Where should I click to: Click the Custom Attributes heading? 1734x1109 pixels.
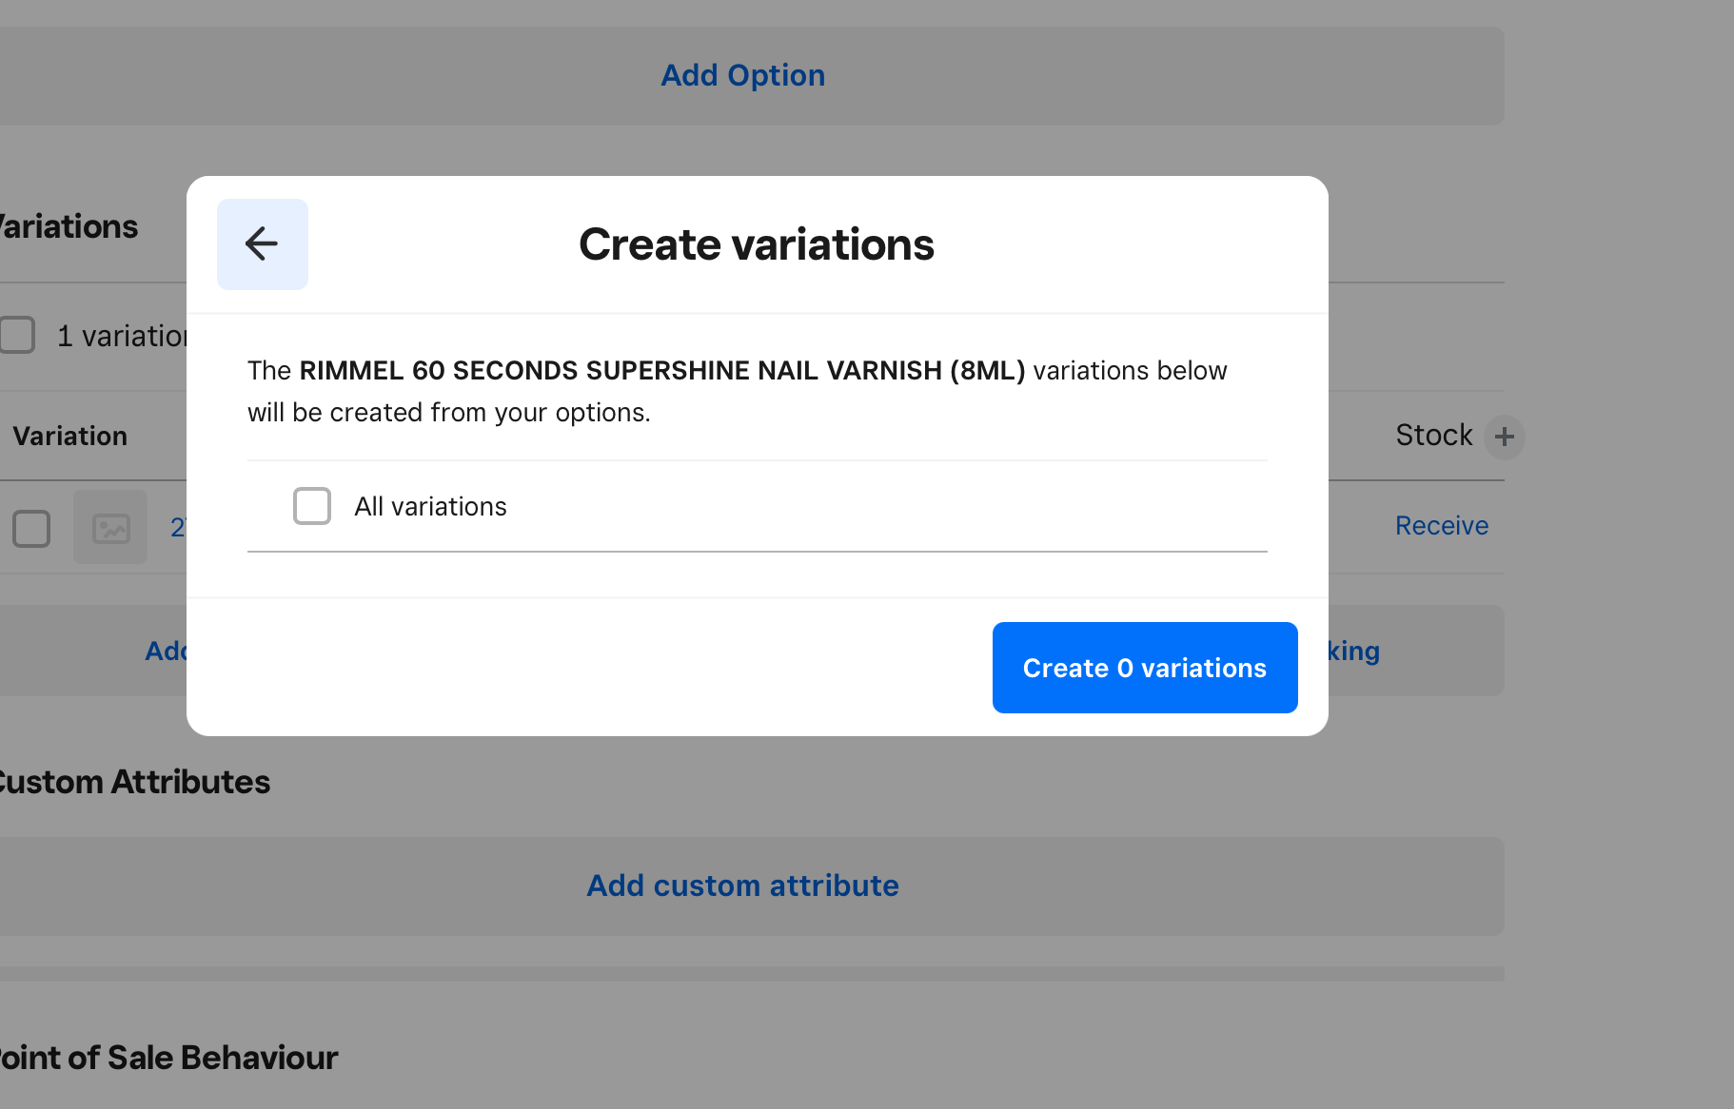coord(135,782)
